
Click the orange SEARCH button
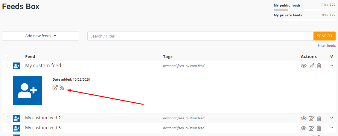(325, 36)
